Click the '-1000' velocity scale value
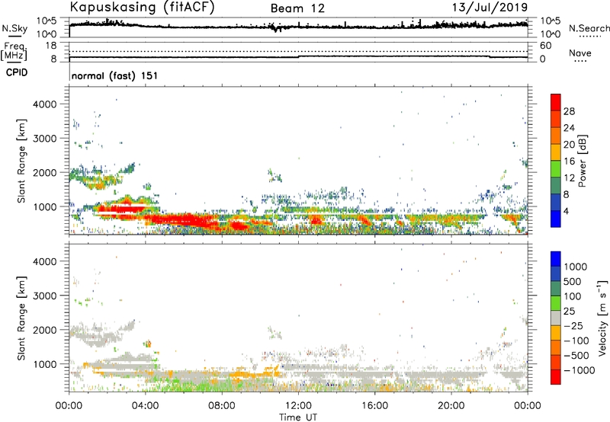 579,370
